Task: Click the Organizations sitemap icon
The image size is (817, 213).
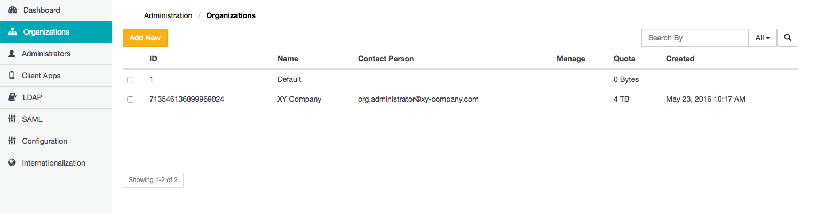Action: [13, 32]
